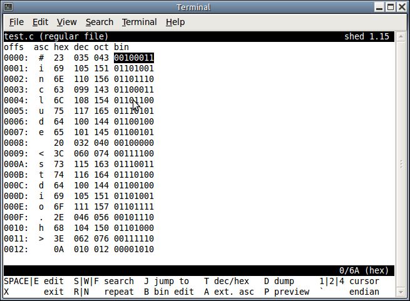Click the 'offs' column header

(14, 47)
